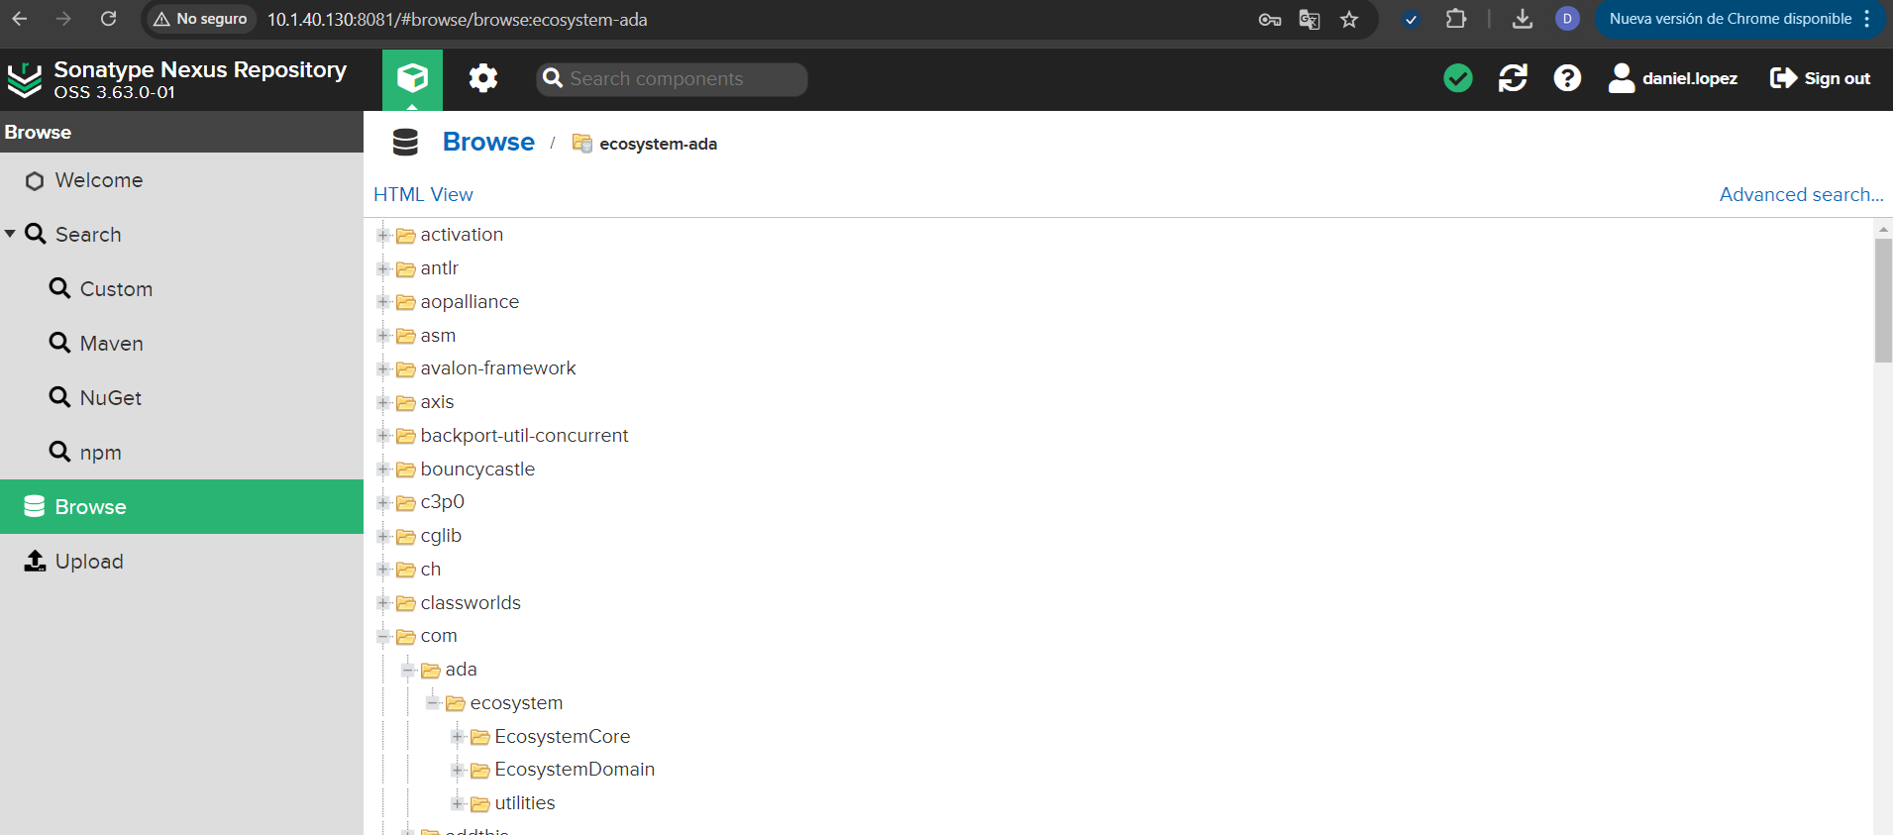
Task: Open daniel.lopez user account
Action: [x=1672, y=78]
